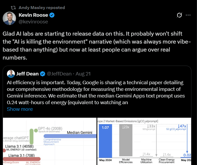Open the three-dot more options menu

click(188, 15)
